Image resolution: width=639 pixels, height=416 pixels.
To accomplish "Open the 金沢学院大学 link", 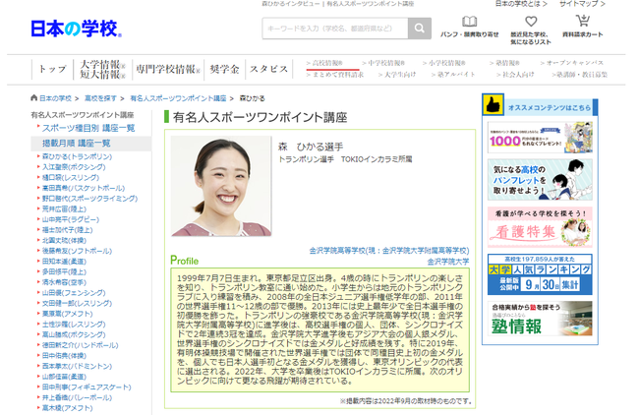I will click(x=448, y=263).
